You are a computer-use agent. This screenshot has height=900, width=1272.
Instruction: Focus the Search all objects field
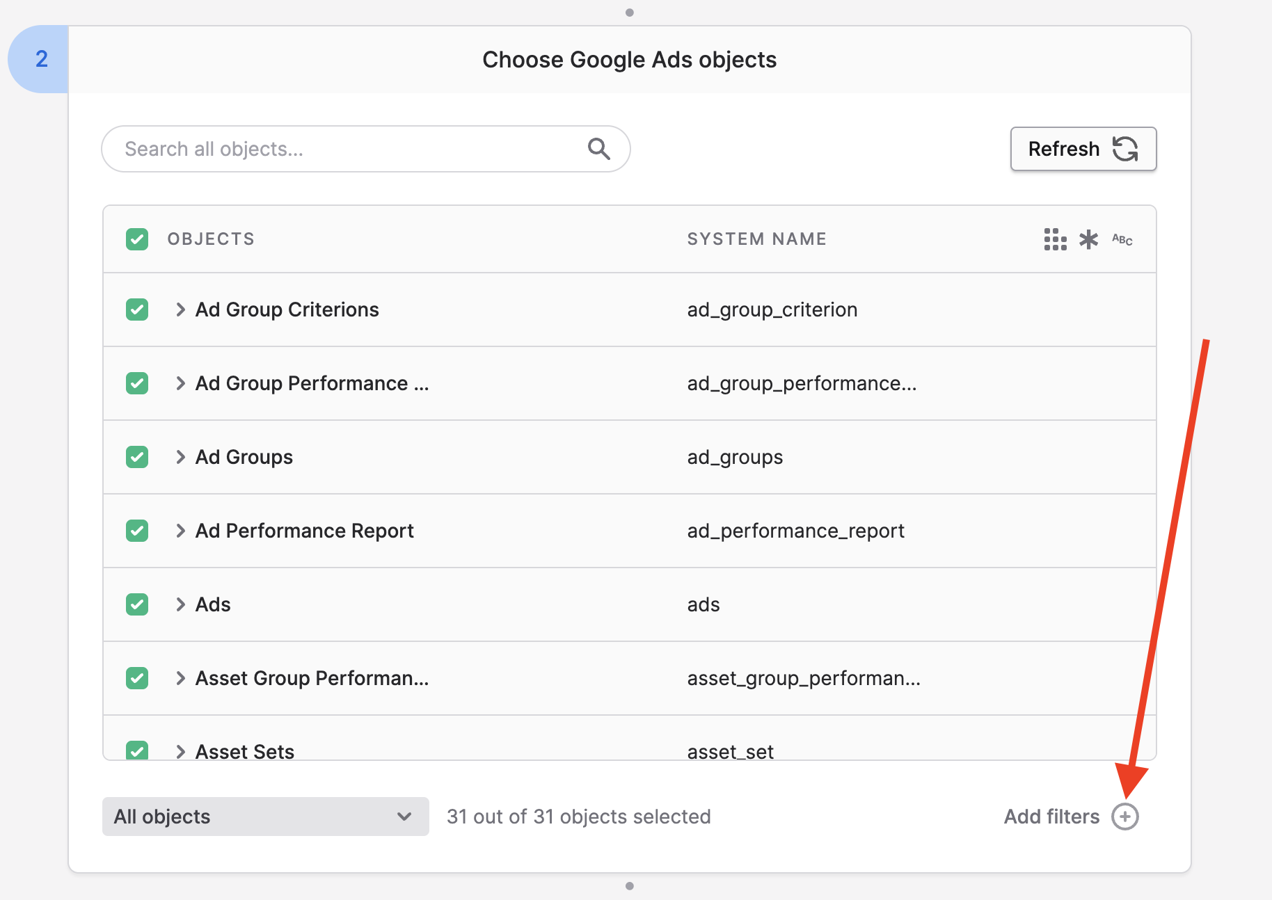348,149
